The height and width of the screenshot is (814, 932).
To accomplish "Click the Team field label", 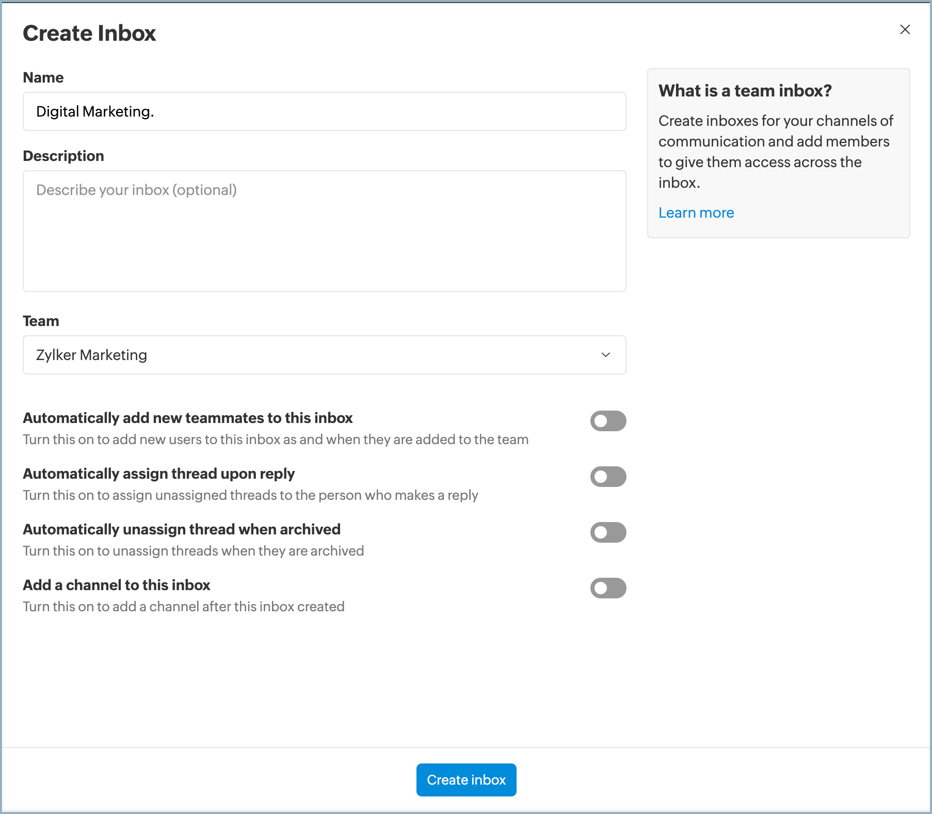I will coord(41,321).
